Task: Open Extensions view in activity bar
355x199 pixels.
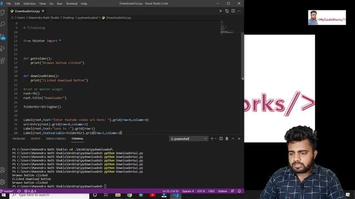Action: tap(3, 60)
